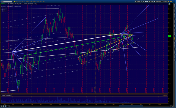The height and width of the screenshot is (108, 176).
Task: Open the Studies menu
Action: point(164,1)
